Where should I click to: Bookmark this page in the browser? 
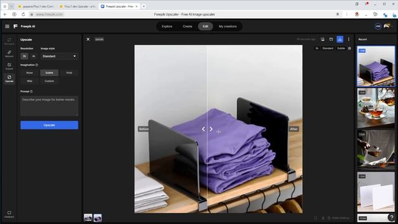click(x=338, y=14)
